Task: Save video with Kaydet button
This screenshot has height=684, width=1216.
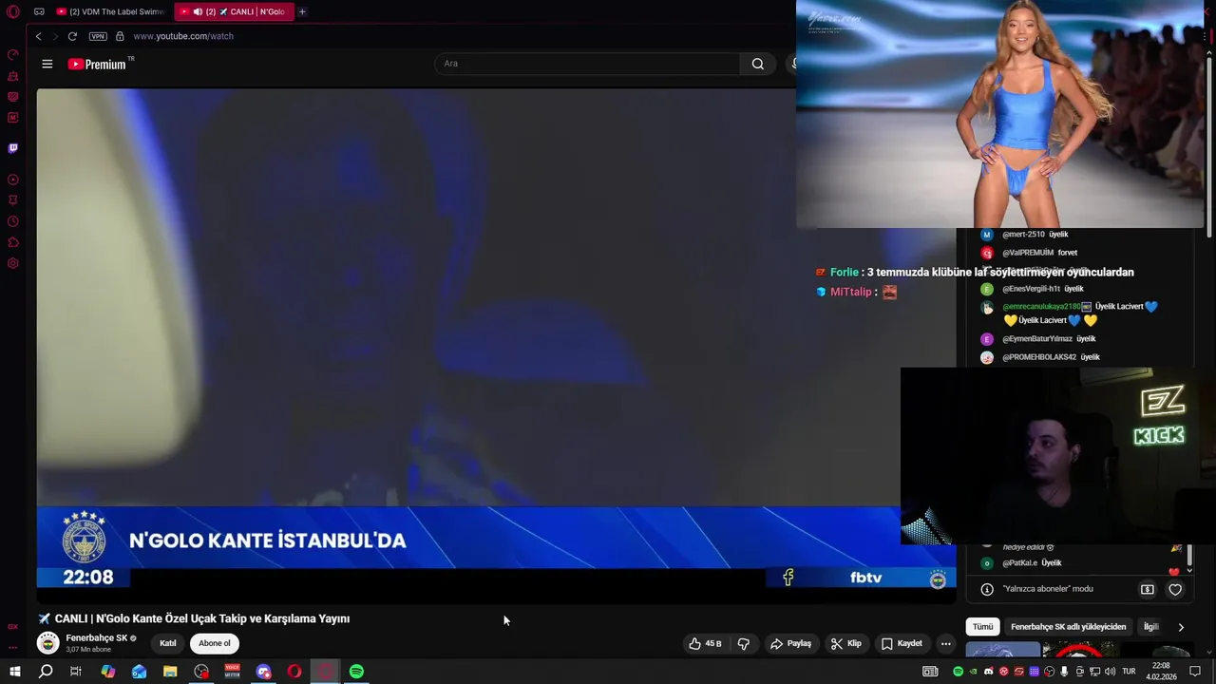Action: 902,643
